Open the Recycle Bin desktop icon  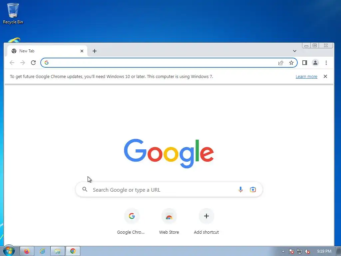[x=13, y=13]
